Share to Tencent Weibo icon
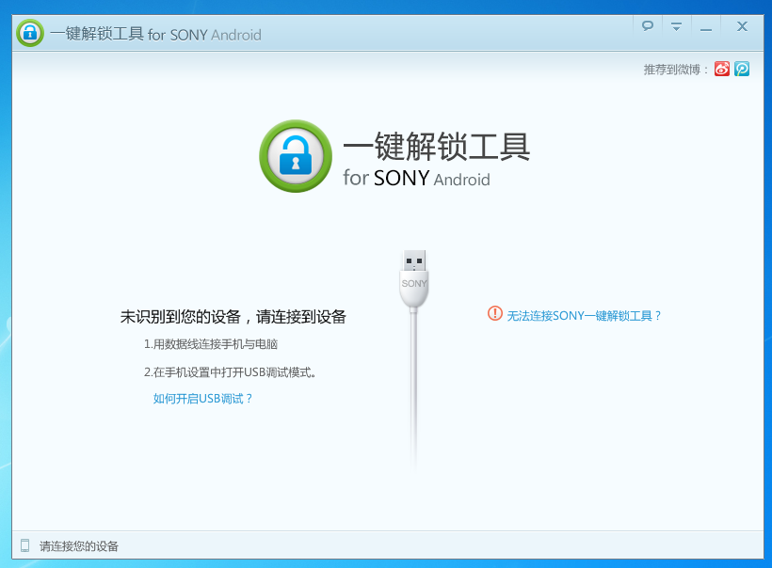This screenshot has height=568, width=772. coord(742,69)
